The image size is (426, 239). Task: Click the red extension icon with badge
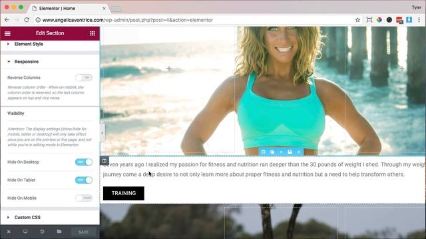[399, 20]
